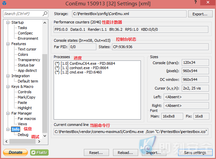Select the Integration tree item
The height and width of the screenshot is (159, 216).
click(20, 76)
